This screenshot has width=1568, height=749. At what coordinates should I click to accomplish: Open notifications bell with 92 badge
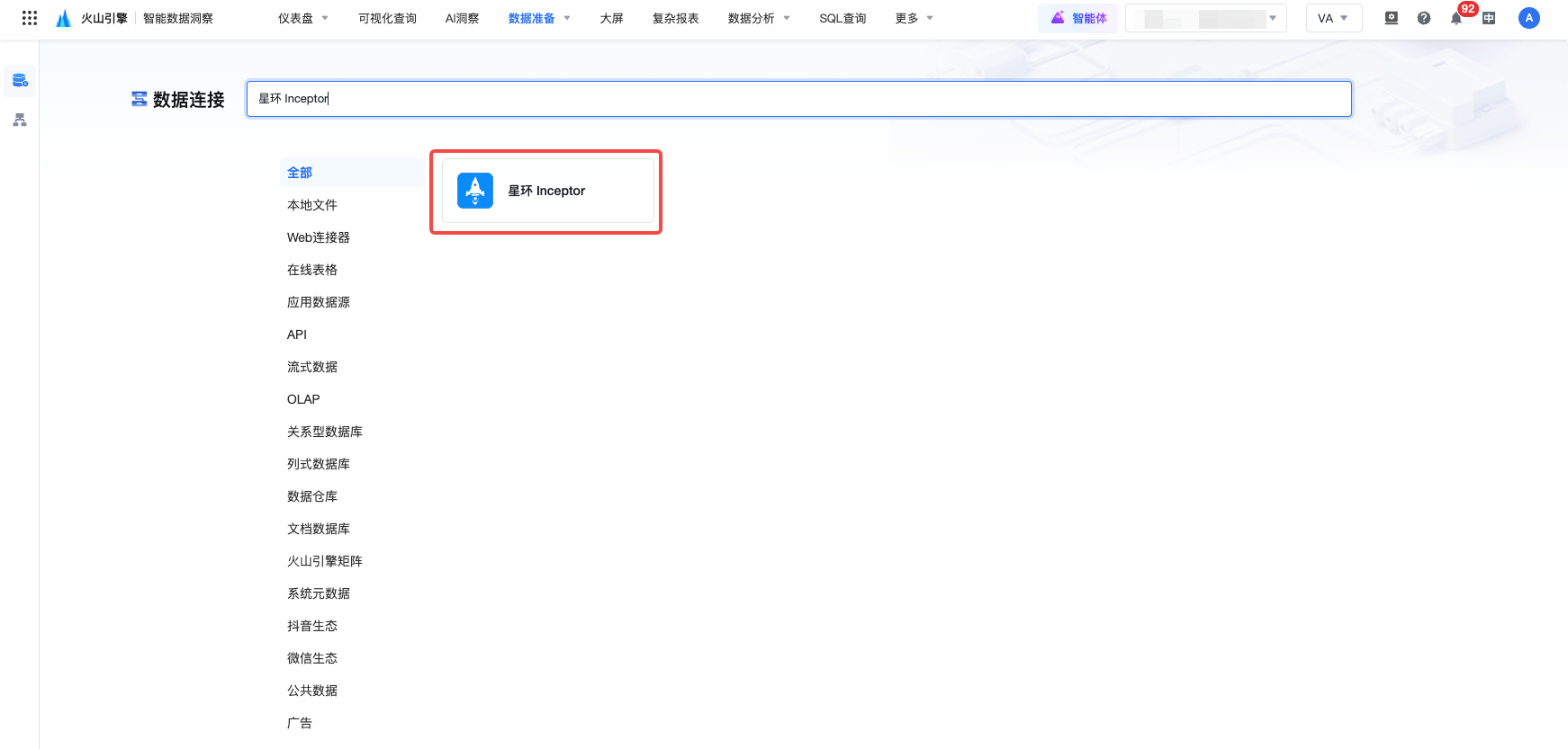click(1456, 18)
